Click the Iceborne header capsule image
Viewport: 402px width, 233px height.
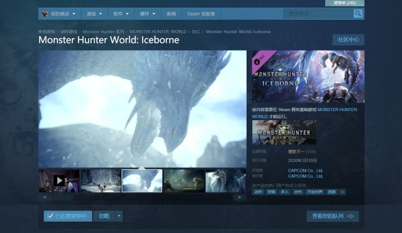(x=308, y=77)
